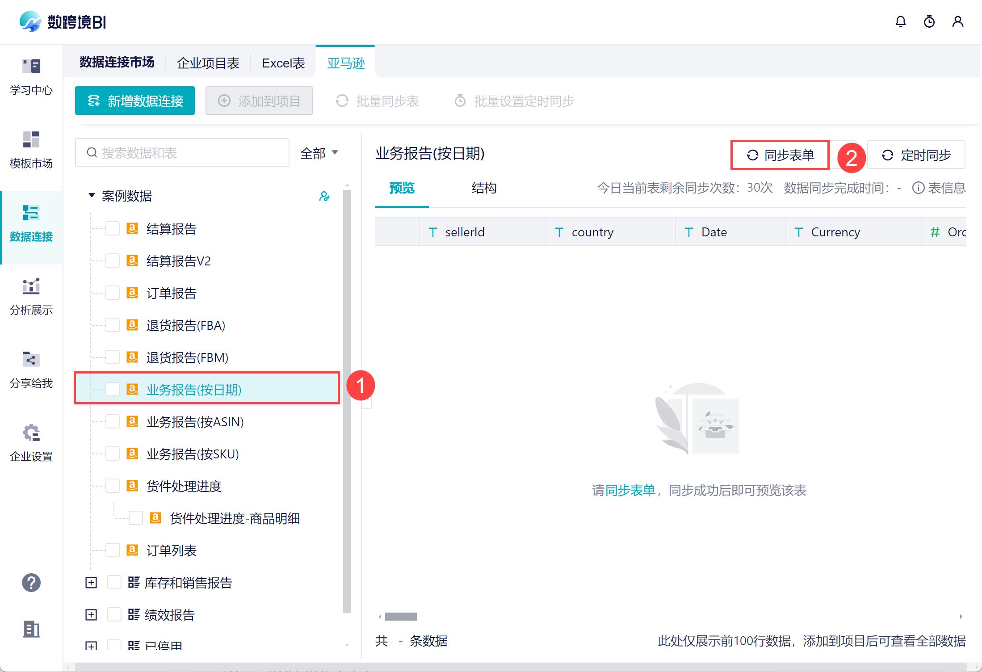The image size is (982, 672).
Task: Collapse the 案例数据 tree group
Action: [x=92, y=195]
